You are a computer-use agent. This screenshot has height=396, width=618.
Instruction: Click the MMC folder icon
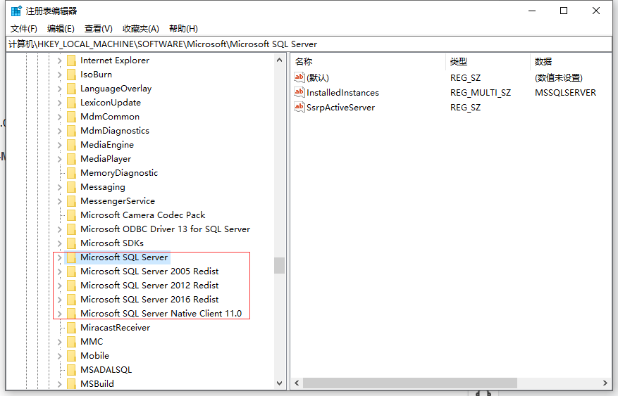point(71,342)
